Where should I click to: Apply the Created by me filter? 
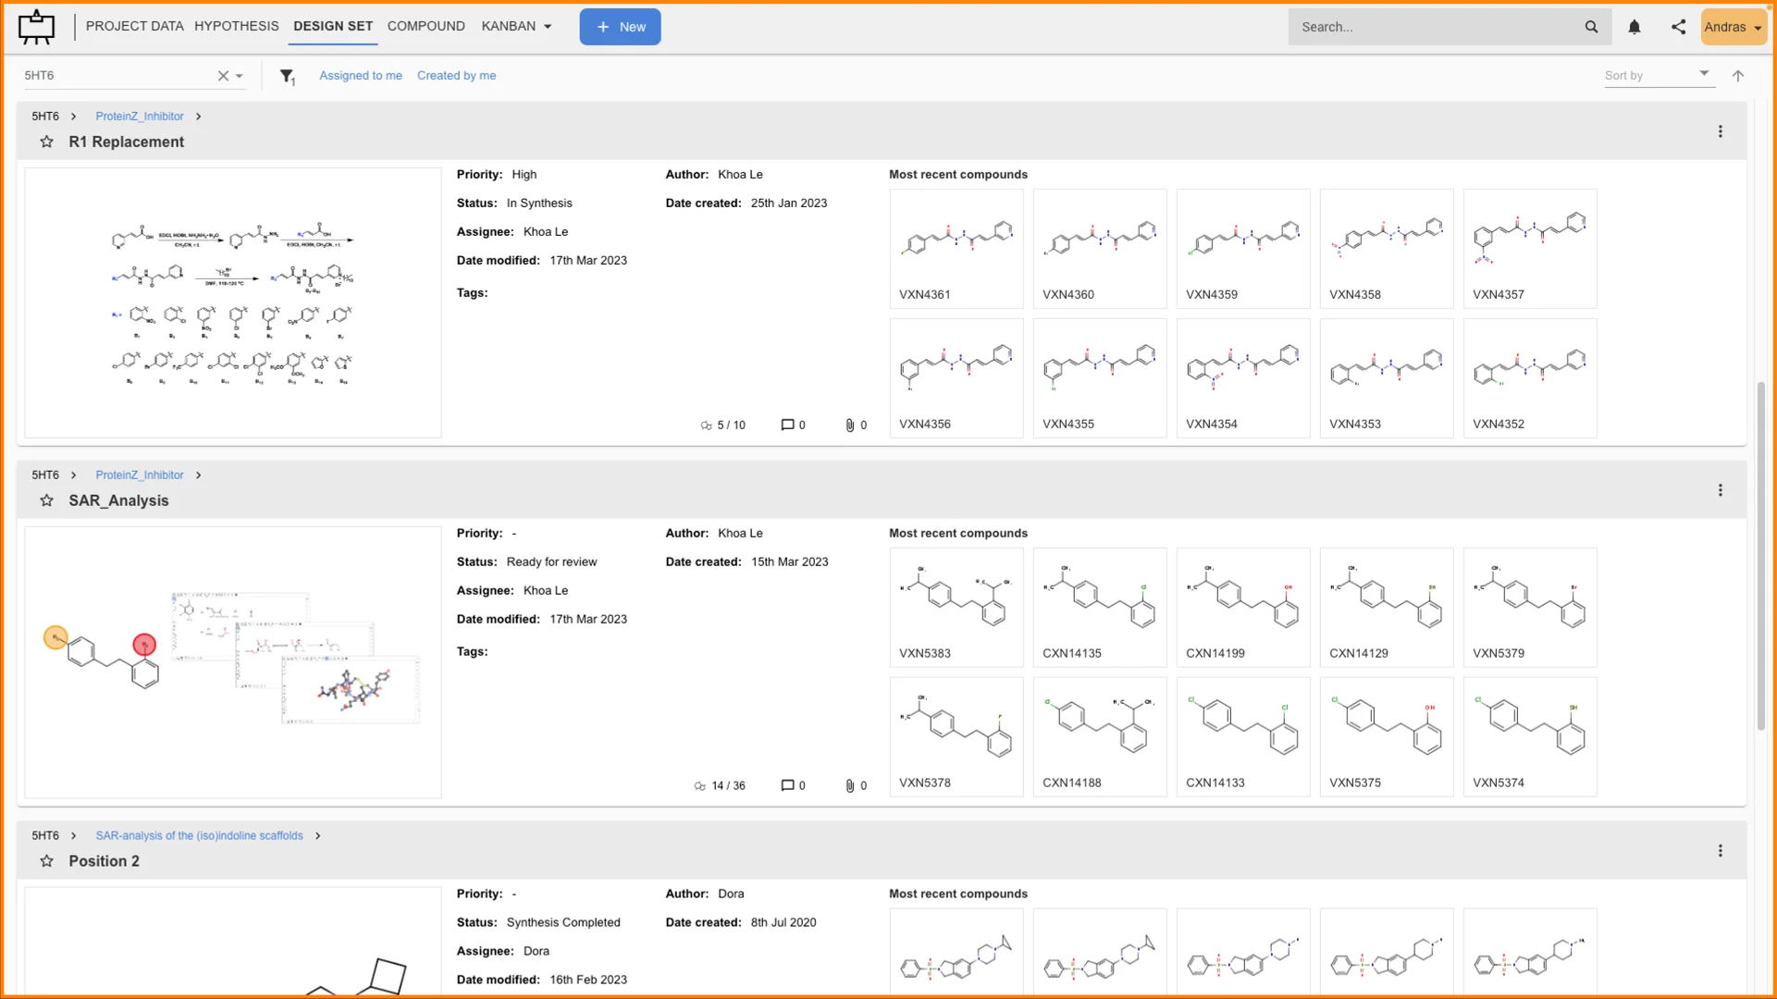click(x=456, y=76)
